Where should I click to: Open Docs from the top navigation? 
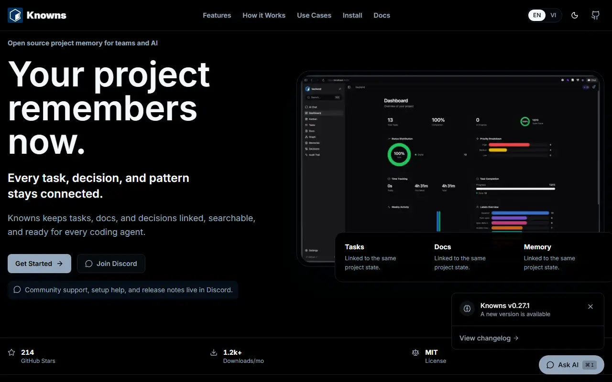click(x=382, y=15)
